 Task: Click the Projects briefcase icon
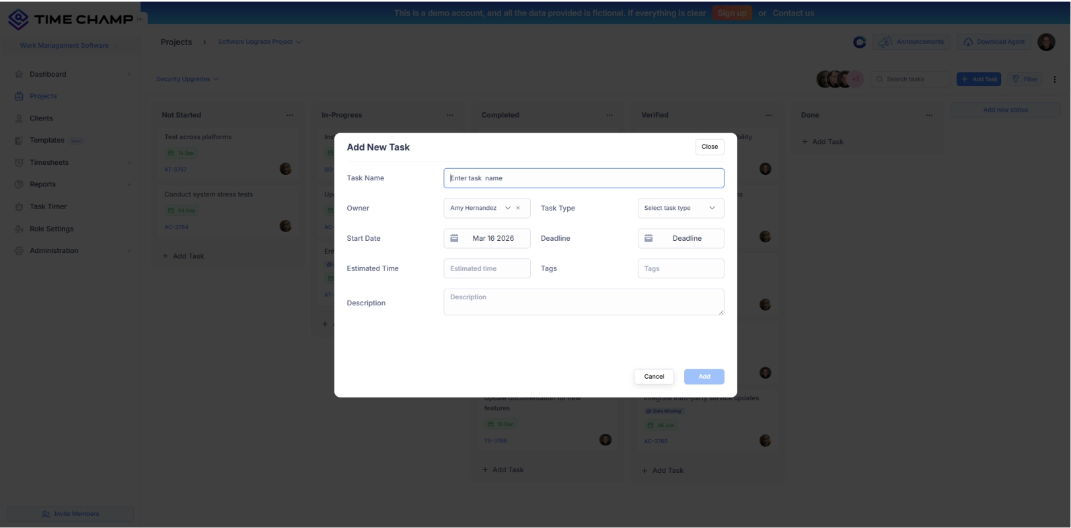click(x=19, y=96)
